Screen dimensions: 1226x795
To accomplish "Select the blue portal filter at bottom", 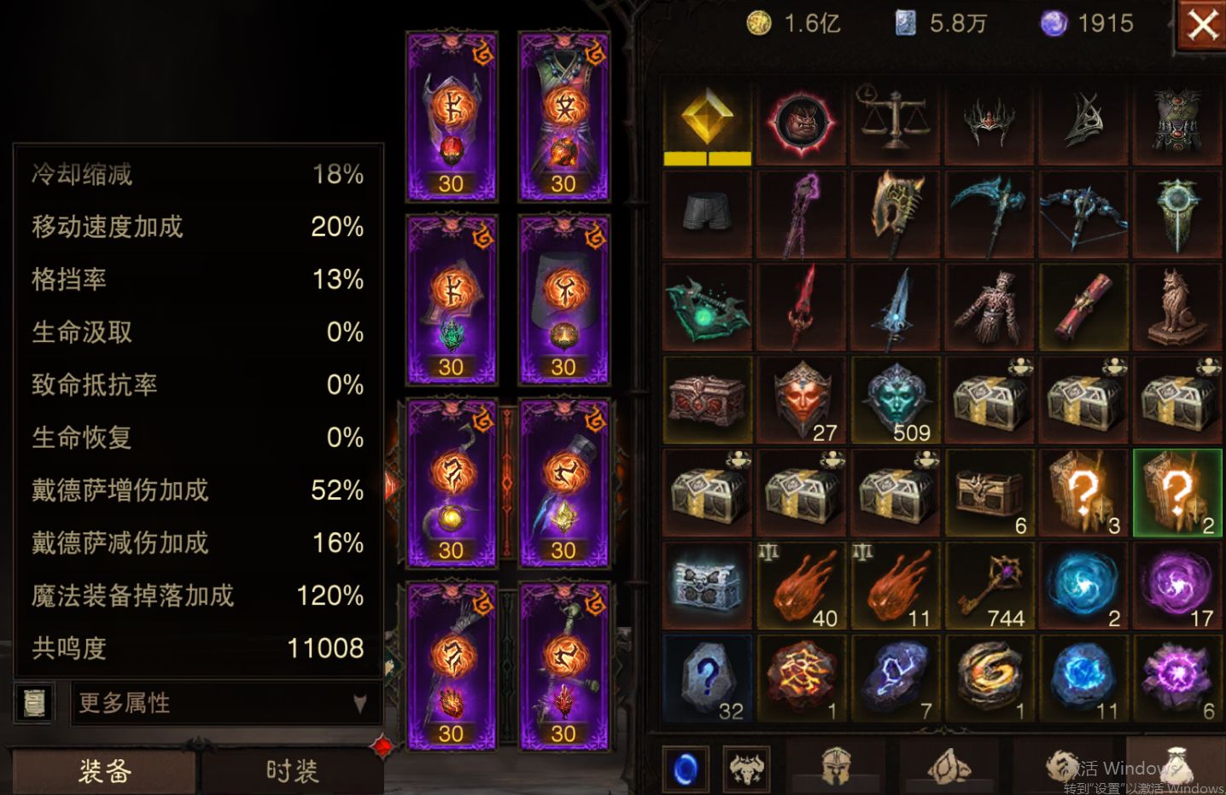I will (x=686, y=769).
